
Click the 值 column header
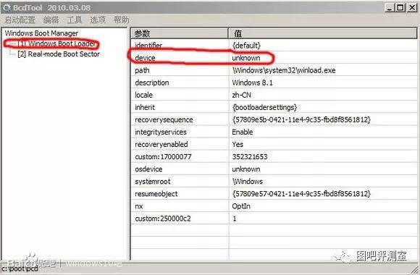(x=322, y=33)
